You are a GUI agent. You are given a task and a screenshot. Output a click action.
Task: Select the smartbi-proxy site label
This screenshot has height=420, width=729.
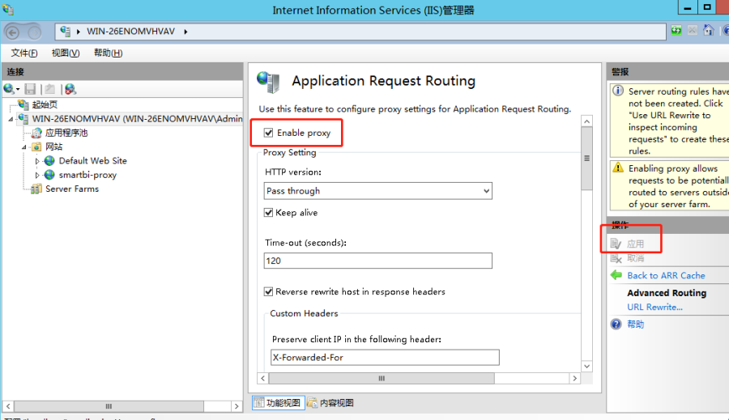pos(87,175)
